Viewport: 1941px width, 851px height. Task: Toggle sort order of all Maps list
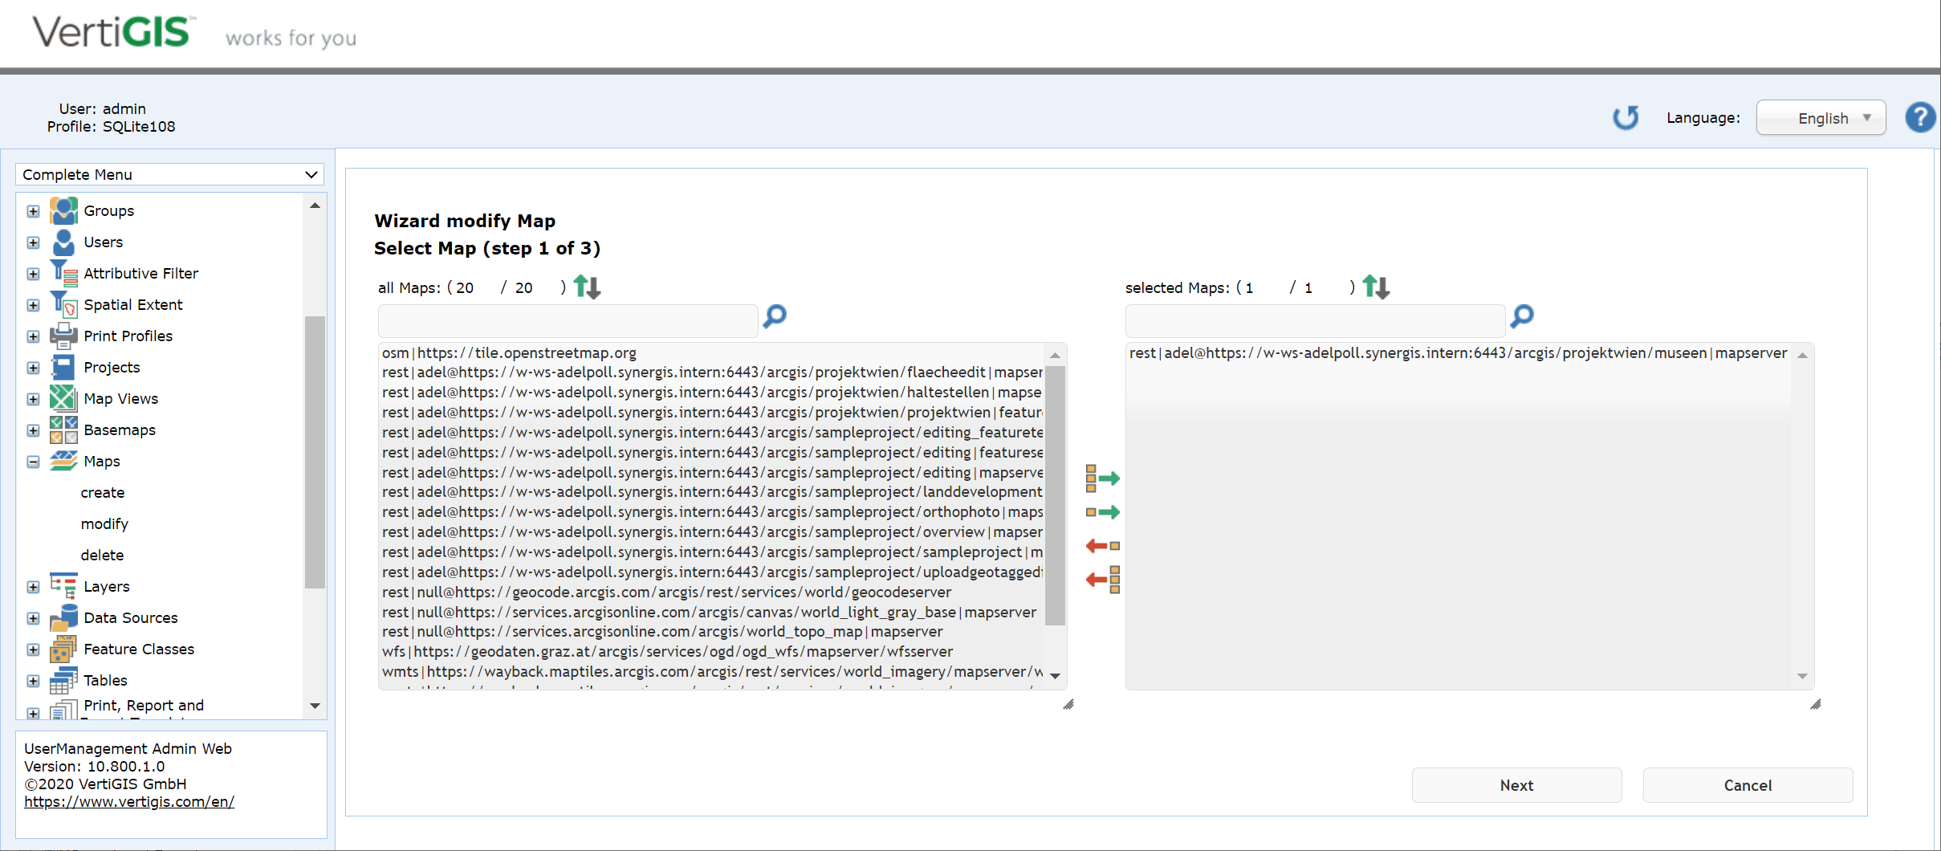(587, 287)
